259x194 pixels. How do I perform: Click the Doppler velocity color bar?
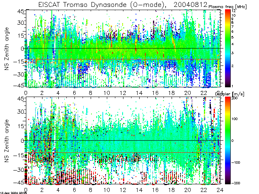(x=227, y=140)
